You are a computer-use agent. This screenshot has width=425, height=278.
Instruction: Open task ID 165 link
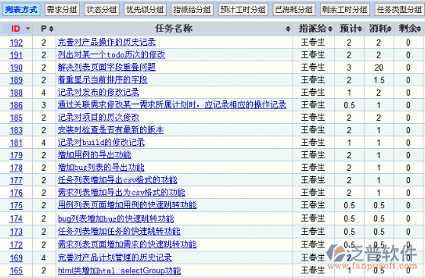tap(16, 270)
